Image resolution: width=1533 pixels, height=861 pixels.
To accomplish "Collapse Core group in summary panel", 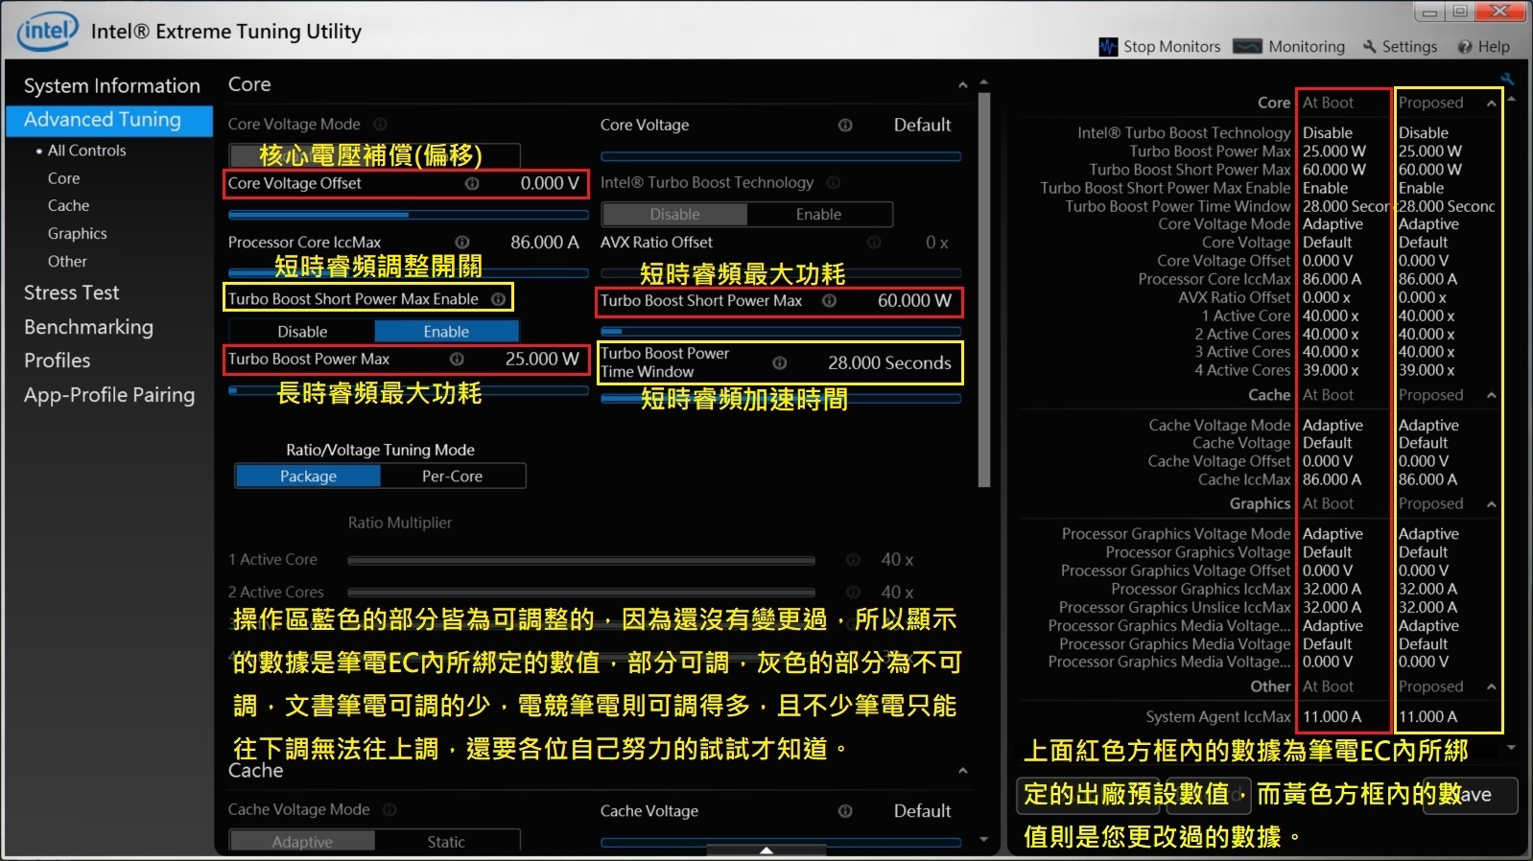I will click(x=1492, y=103).
